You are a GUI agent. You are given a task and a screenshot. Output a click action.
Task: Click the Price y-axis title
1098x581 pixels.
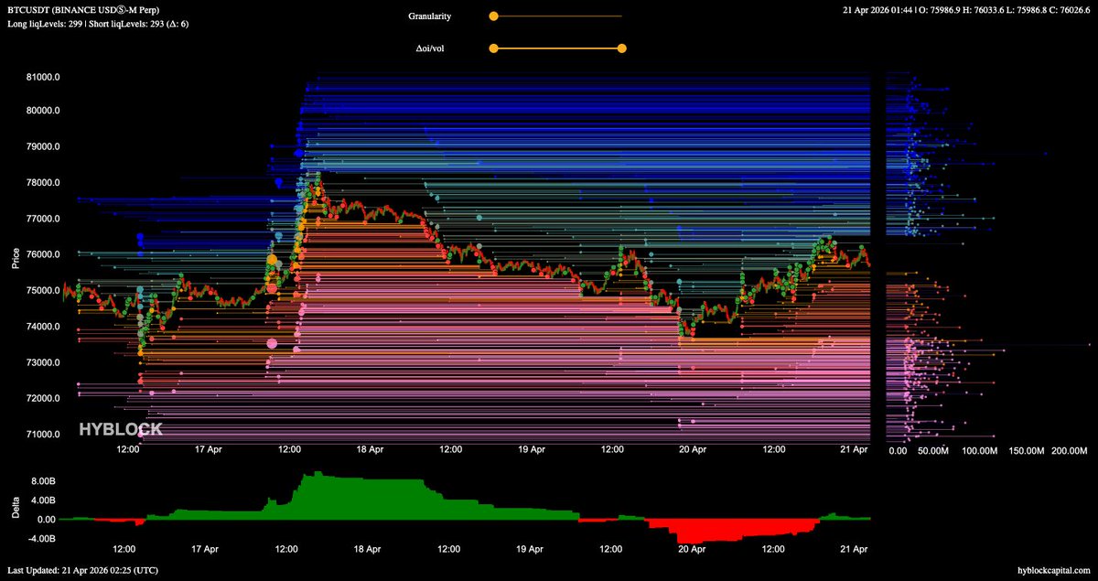pyautogui.click(x=16, y=259)
